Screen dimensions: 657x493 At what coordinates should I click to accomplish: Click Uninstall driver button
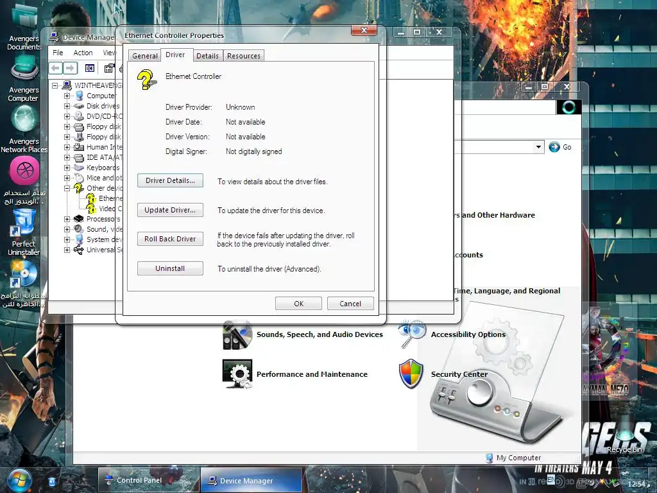(x=170, y=268)
